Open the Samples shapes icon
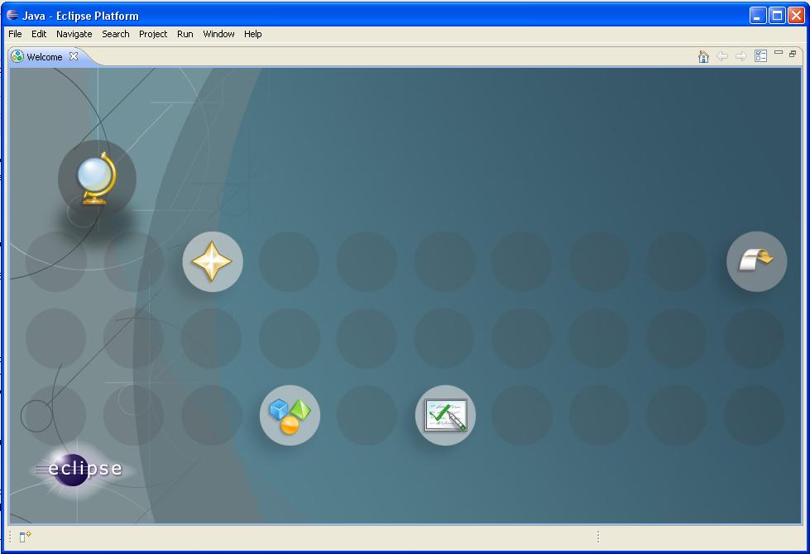 click(290, 415)
